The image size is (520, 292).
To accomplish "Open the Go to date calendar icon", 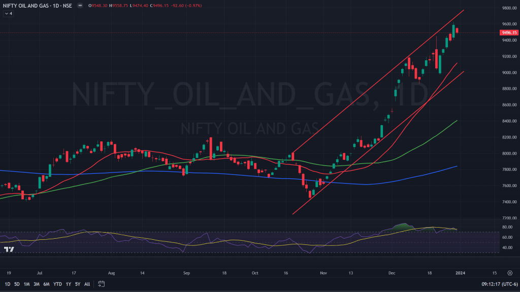I will (102, 284).
